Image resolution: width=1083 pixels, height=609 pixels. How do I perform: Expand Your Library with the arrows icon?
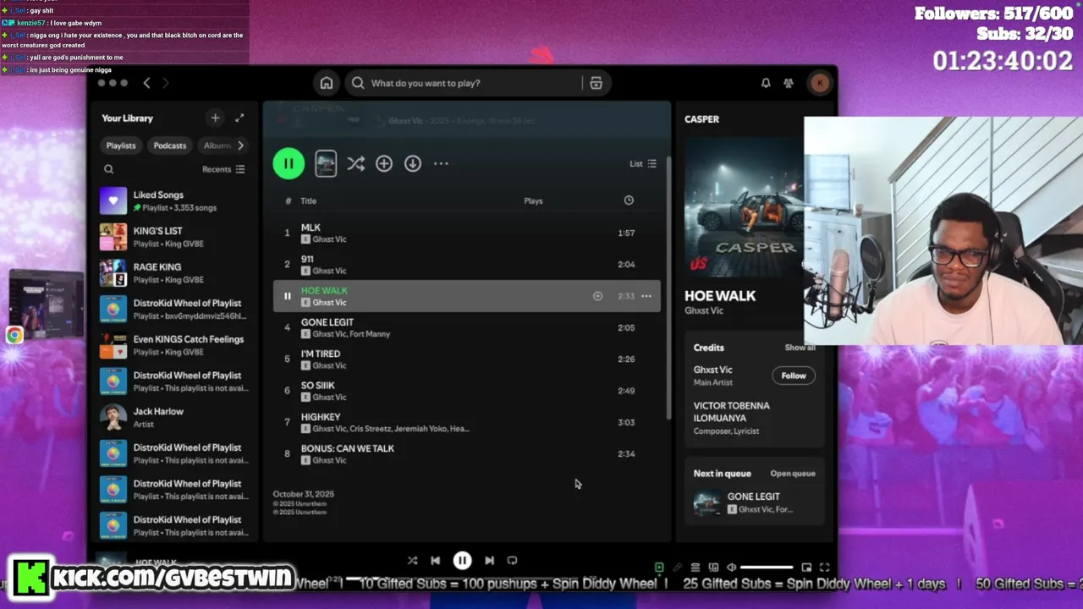(x=239, y=118)
